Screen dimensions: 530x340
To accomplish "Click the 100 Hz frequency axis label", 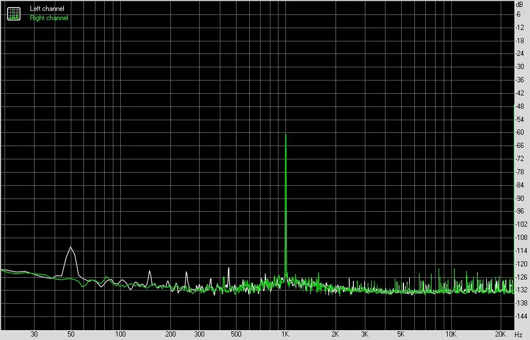I will [x=120, y=334].
